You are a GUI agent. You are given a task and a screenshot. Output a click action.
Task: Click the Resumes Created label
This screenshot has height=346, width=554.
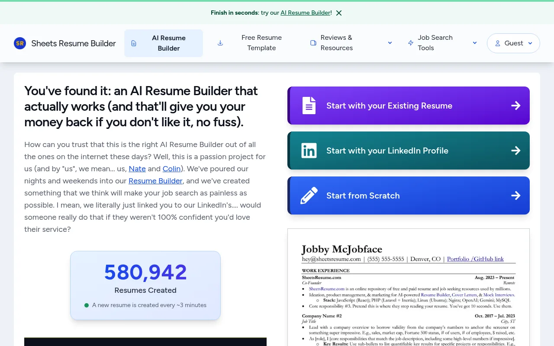[x=145, y=290]
